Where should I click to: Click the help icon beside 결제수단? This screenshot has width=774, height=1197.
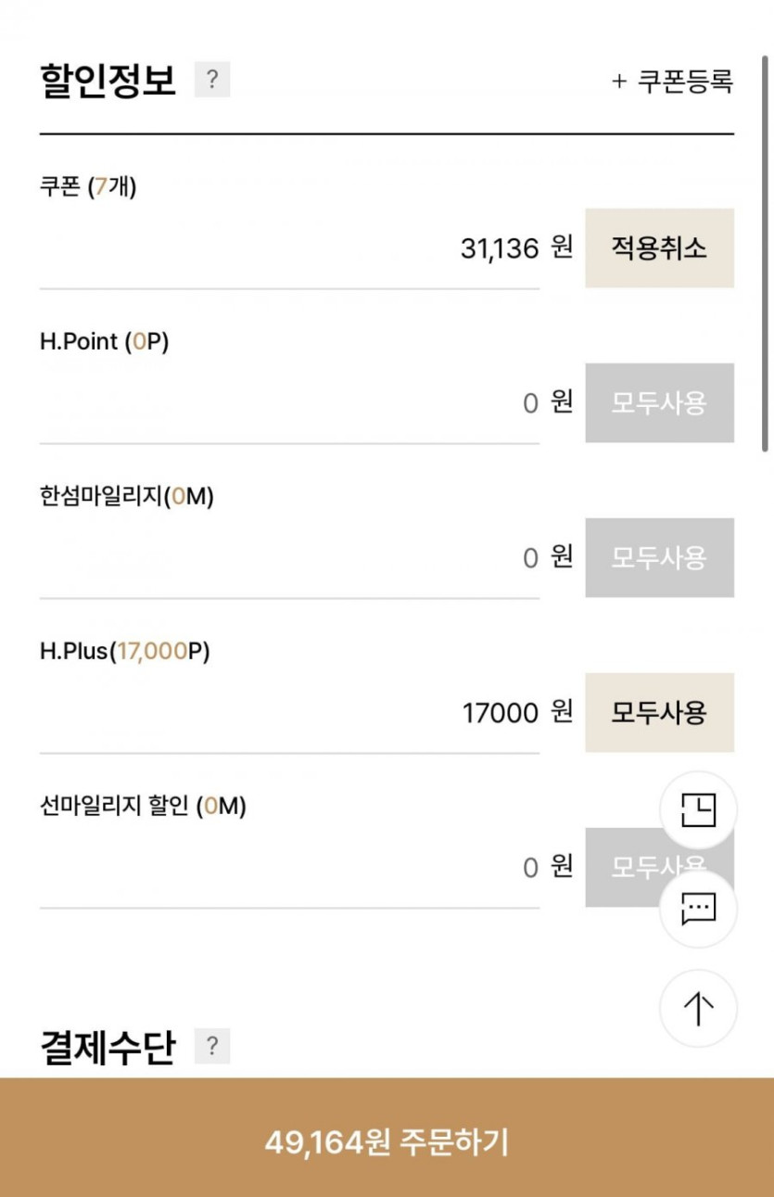(x=211, y=1047)
